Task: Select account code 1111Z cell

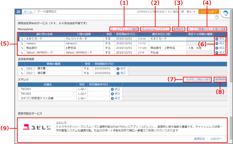Action: point(143,43)
